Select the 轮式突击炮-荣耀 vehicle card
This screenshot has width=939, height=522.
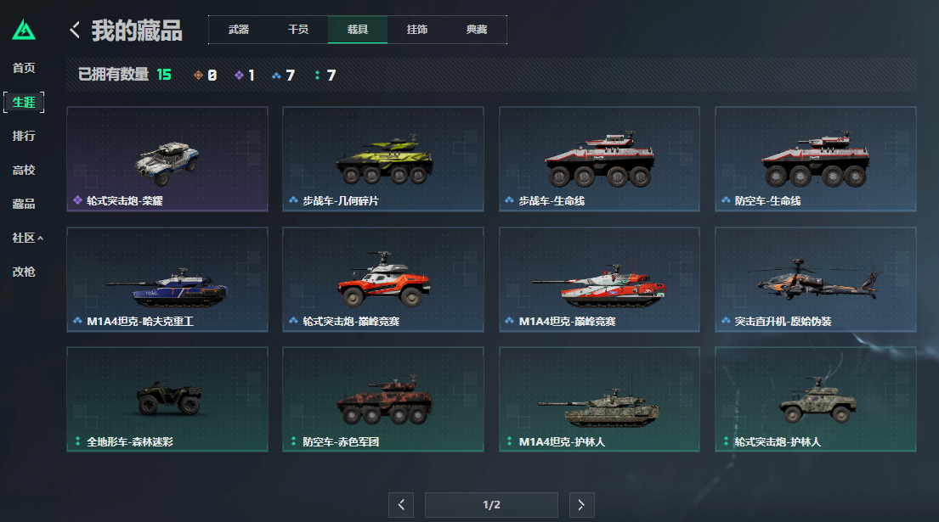[x=167, y=159]
